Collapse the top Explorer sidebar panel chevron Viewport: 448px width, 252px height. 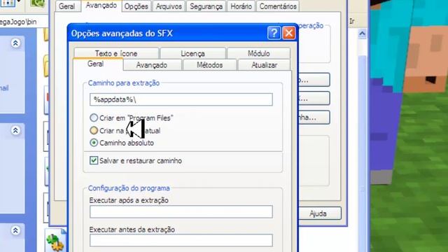15,43
